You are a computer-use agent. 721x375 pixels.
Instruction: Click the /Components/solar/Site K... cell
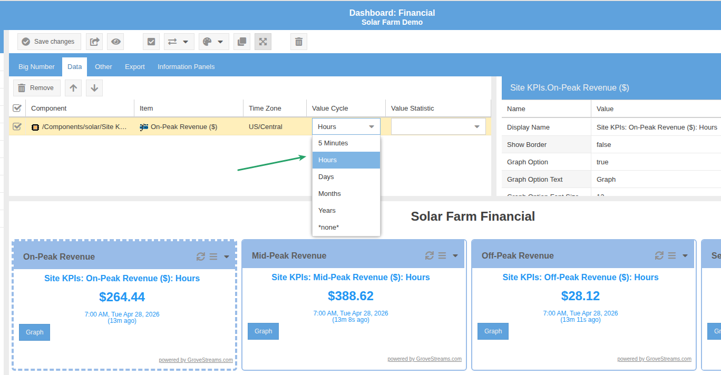coord(80,127)
